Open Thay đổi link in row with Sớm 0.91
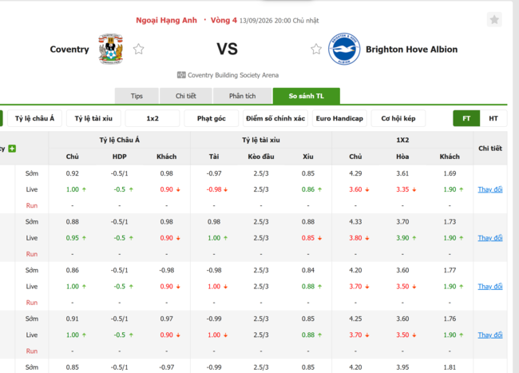519x373 pixels. coord(490,335)
